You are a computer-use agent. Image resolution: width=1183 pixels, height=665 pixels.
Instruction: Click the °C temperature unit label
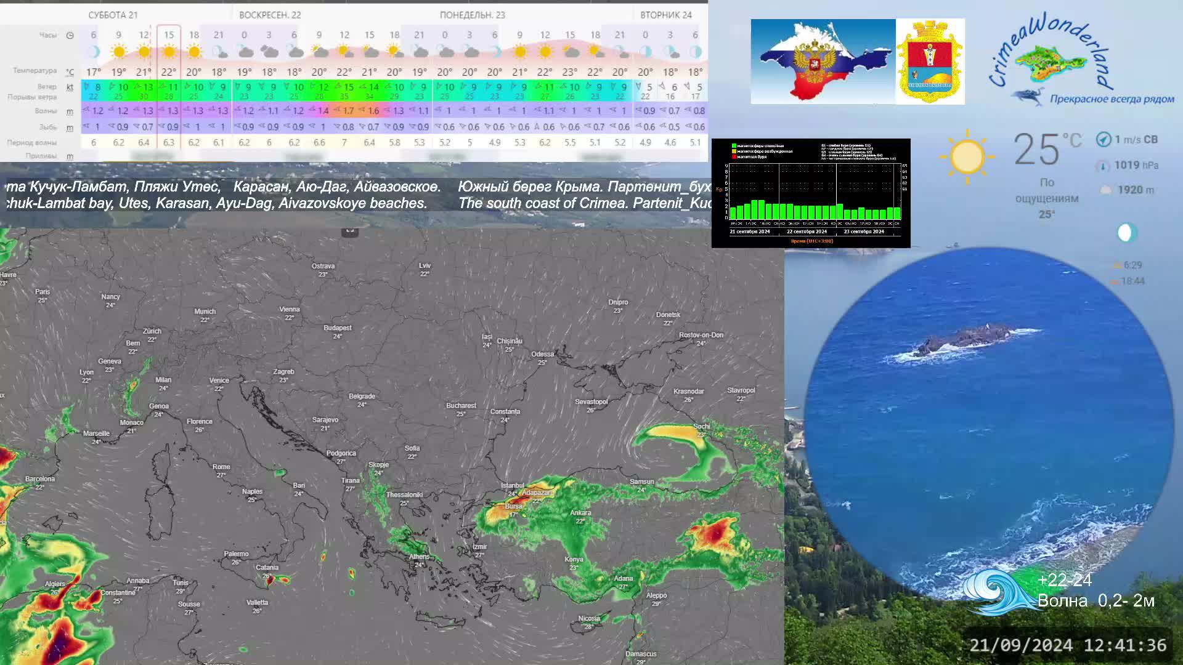[70, 71]
